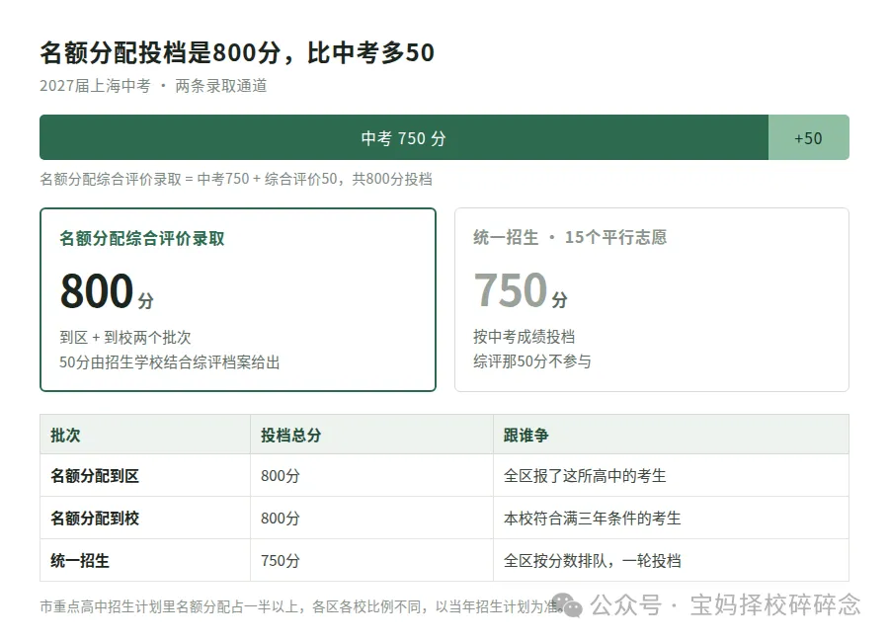Image resolution: width=889 pixels, height=640 pixels.
Task: Click the cell '全区按分数排队，一轮投档'
Action: pos(592,561)
